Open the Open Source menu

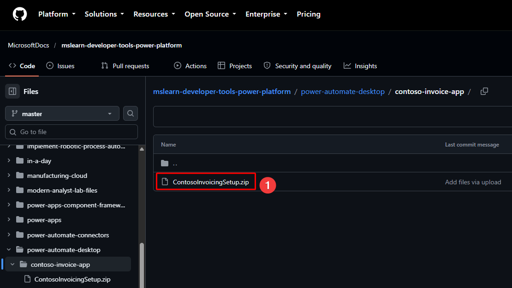(x=210, y=14)
